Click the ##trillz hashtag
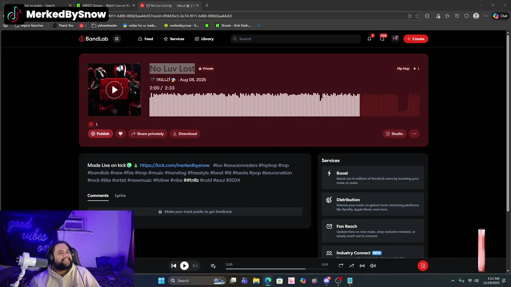511x287 pixels. pyautogui.click(x=191, y=180)
